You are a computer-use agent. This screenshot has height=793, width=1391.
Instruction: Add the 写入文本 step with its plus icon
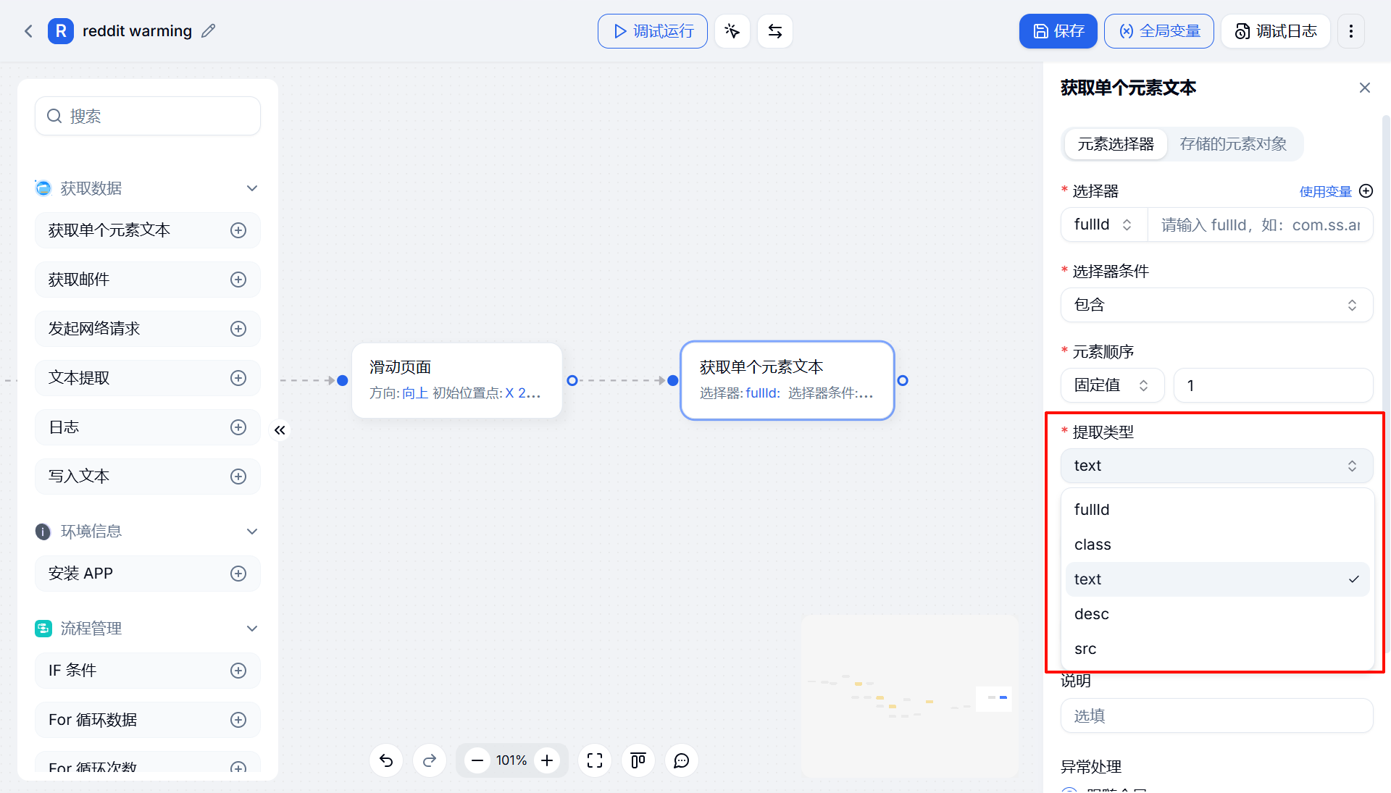tap(238, 477)
